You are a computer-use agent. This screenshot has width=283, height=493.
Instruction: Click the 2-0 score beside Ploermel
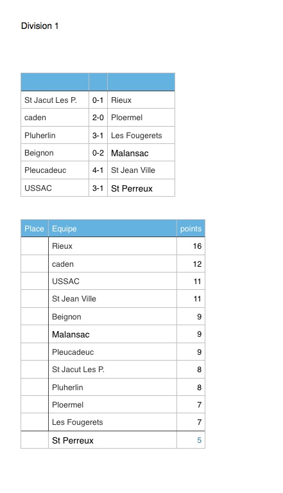(x=98, y=118)
